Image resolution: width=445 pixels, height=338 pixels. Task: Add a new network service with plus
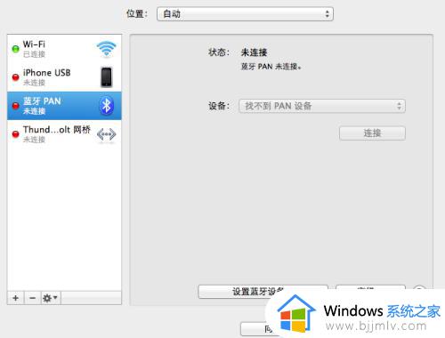pyautogui.click(x=16, y=298)
